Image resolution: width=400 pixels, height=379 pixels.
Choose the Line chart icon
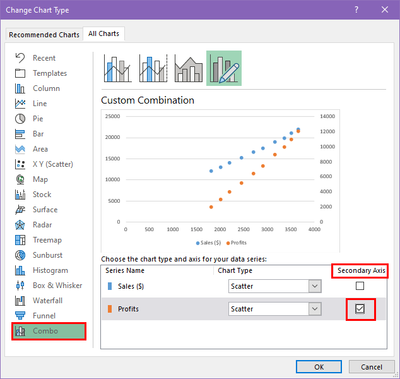click(x=20, y=104)
